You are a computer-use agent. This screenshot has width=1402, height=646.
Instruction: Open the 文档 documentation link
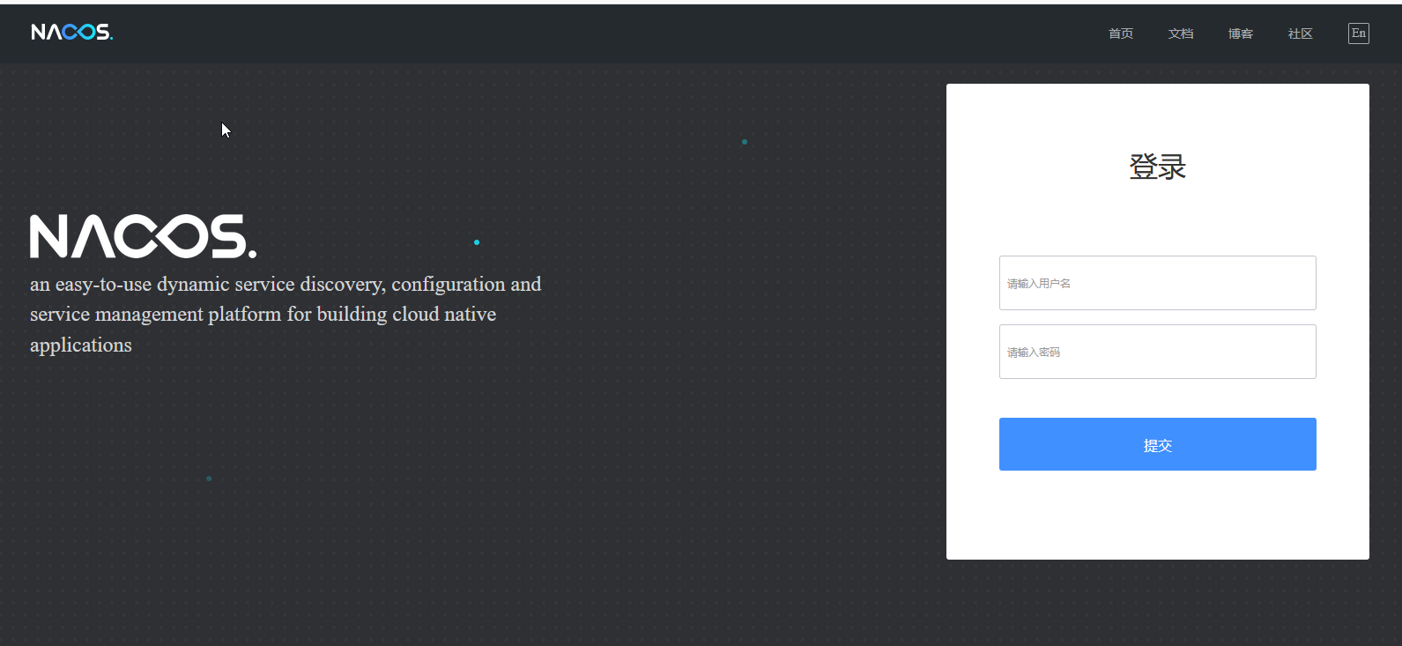(1181, 33)
